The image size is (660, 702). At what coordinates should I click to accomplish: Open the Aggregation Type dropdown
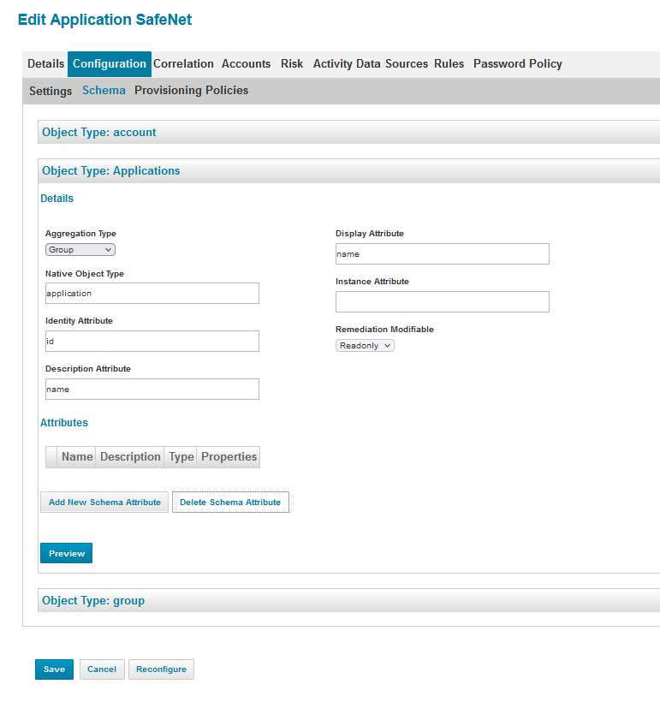(x=80, y=250)
